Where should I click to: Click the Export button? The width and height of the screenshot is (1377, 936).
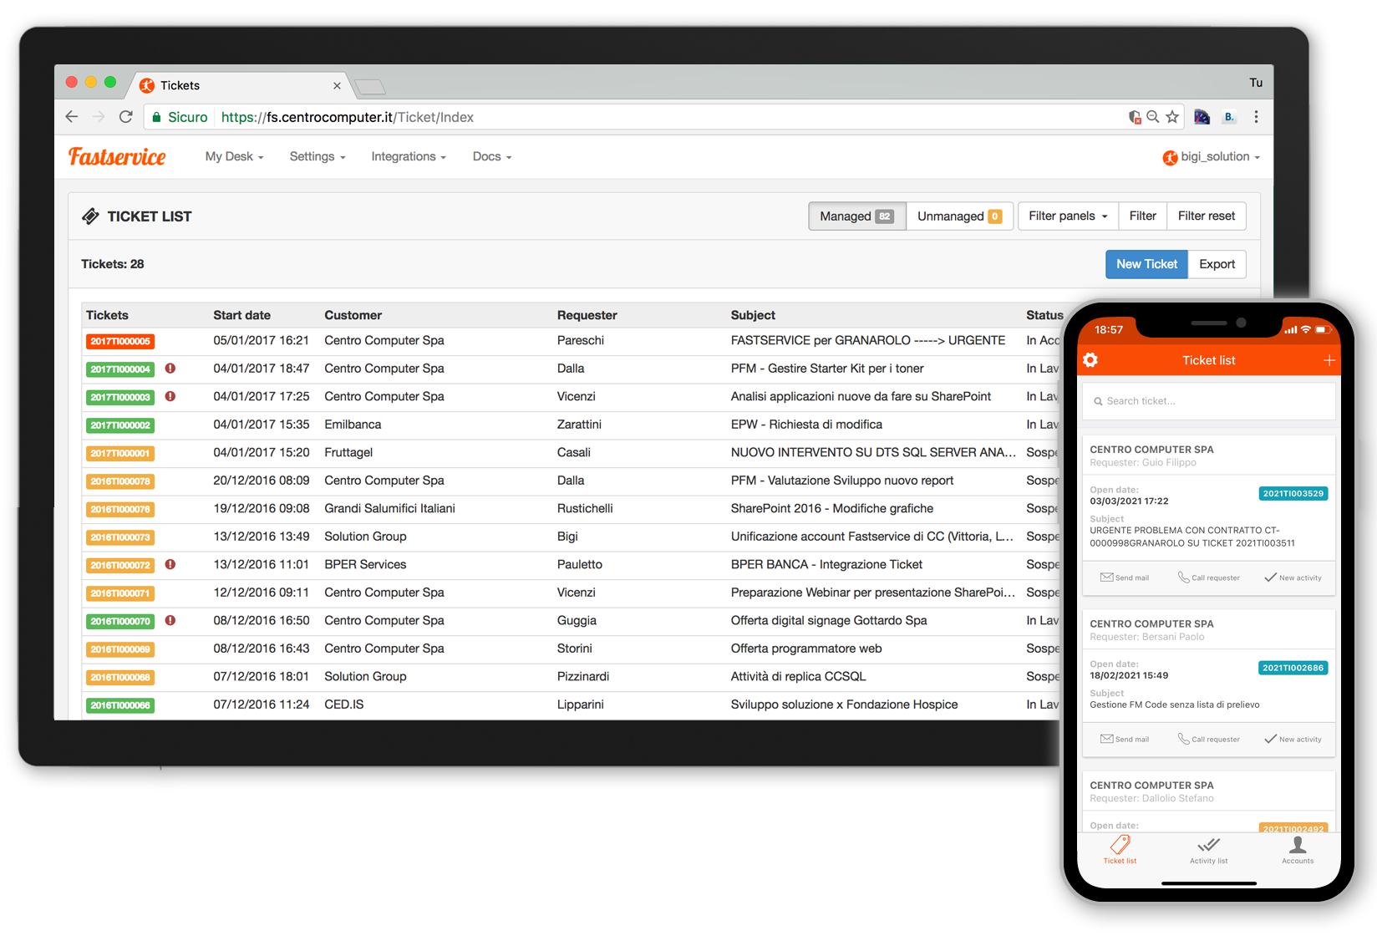(x=1217, y=264)
